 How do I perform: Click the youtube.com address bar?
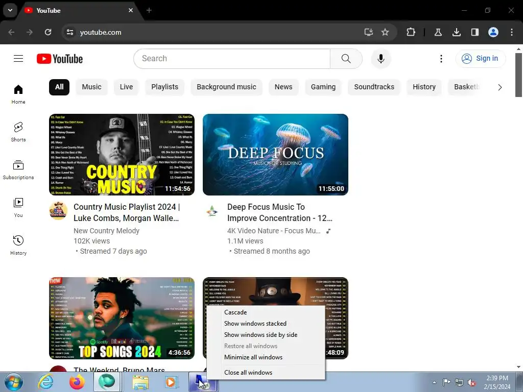coord(213,32)
